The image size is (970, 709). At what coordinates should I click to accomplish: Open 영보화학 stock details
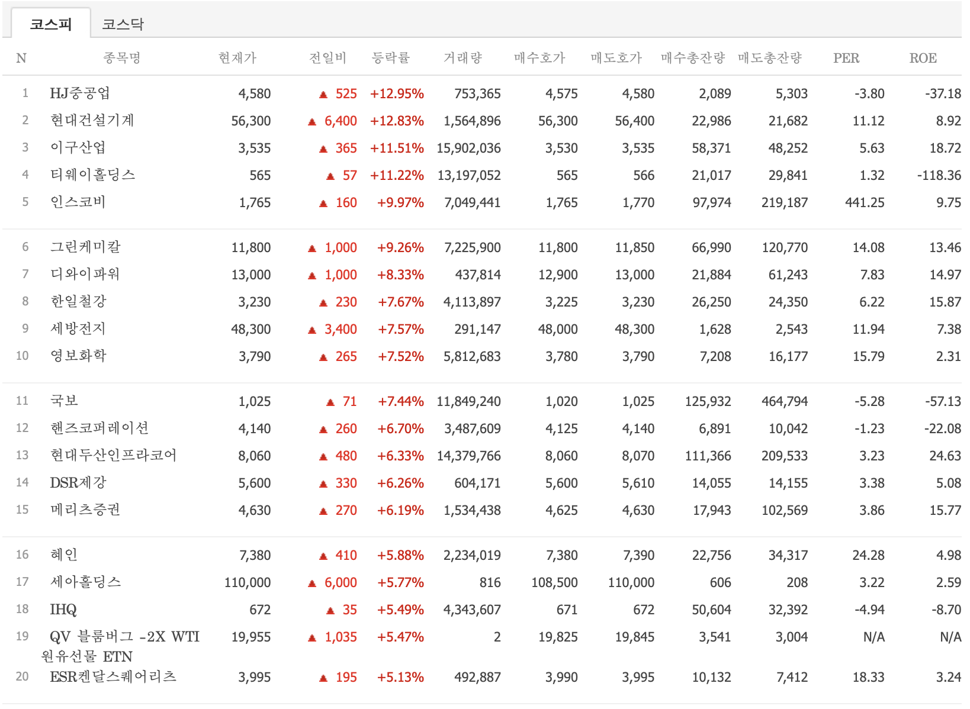click(78, 356)
